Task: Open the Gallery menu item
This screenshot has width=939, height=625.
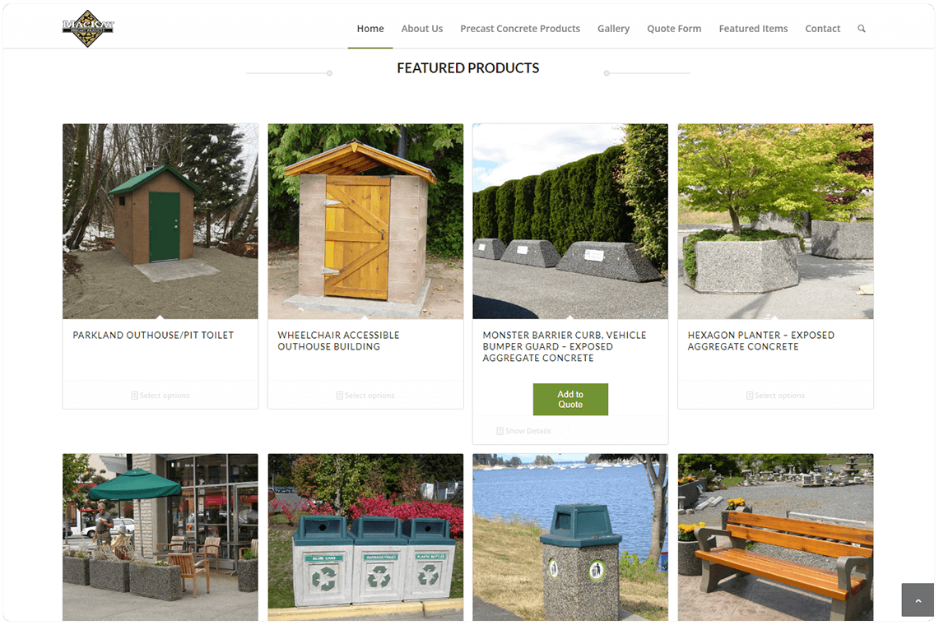Action: point(613,28)
